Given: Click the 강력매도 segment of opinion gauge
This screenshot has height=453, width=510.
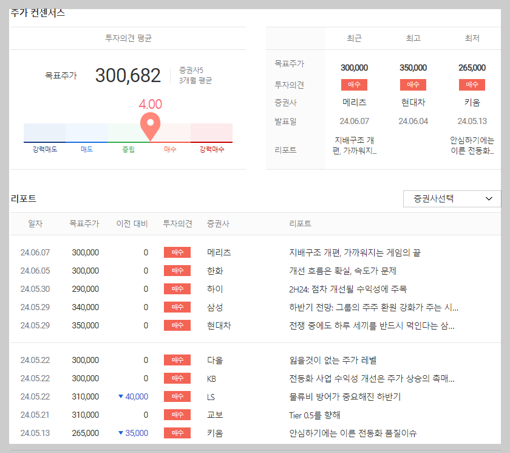Looking at the screenshot, I should (x=44, y=133).
